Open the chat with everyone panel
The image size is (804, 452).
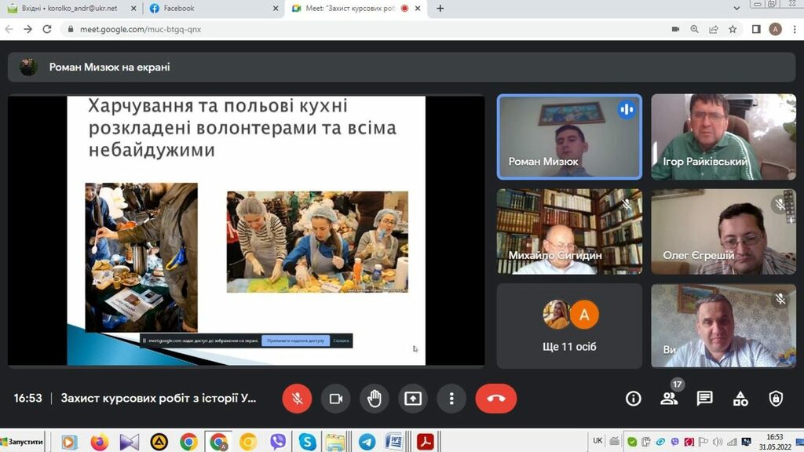point(705,399)
